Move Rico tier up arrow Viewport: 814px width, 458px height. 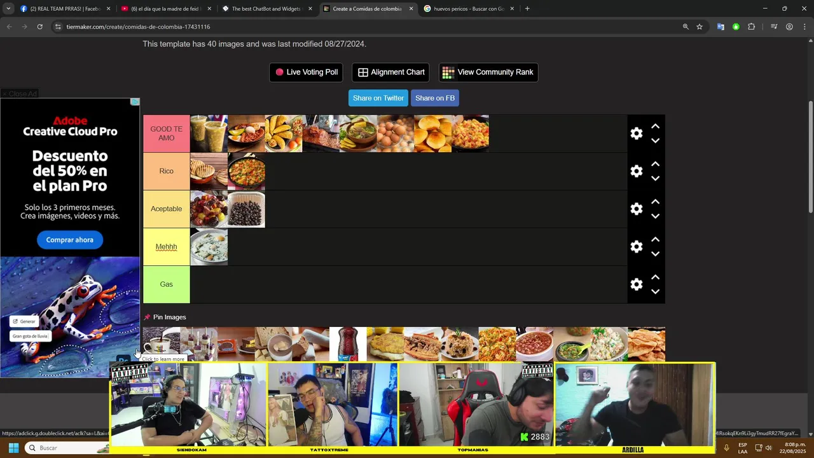pos(655,164)
